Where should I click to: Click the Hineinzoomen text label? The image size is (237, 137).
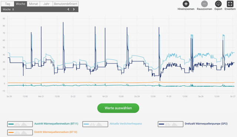click(186, 9)
